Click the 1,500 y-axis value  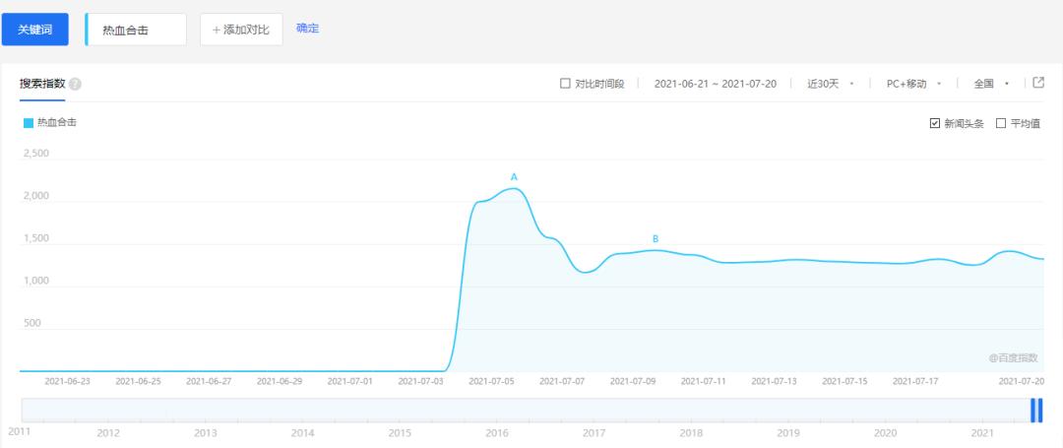[x=36, y=238]
